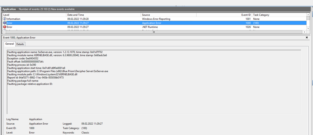Image resolution: width=313 pixels, height=135 pixels.
Task: Click the Faulting package-relative application ID line
Action: point(30,84)
